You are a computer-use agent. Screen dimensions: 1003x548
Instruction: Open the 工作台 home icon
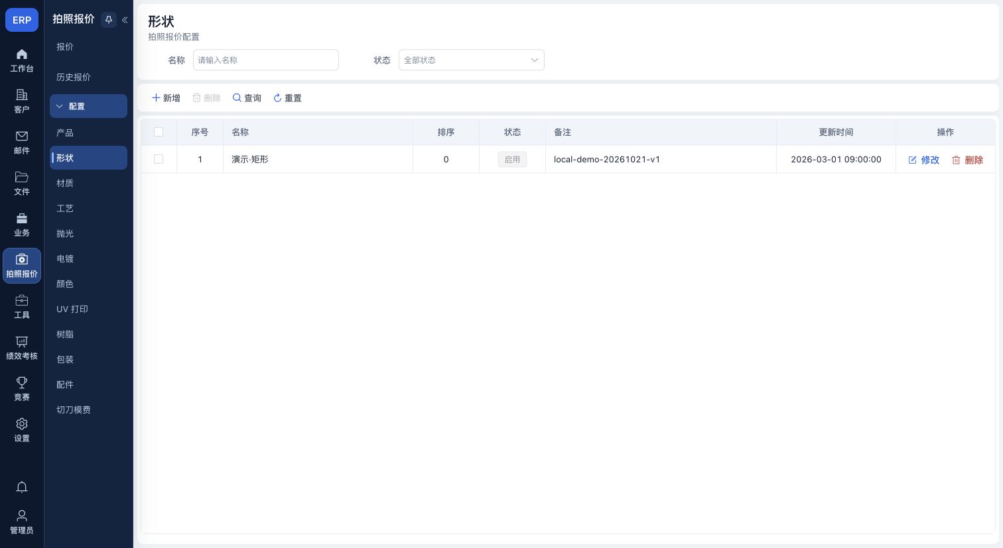(22, 60)
